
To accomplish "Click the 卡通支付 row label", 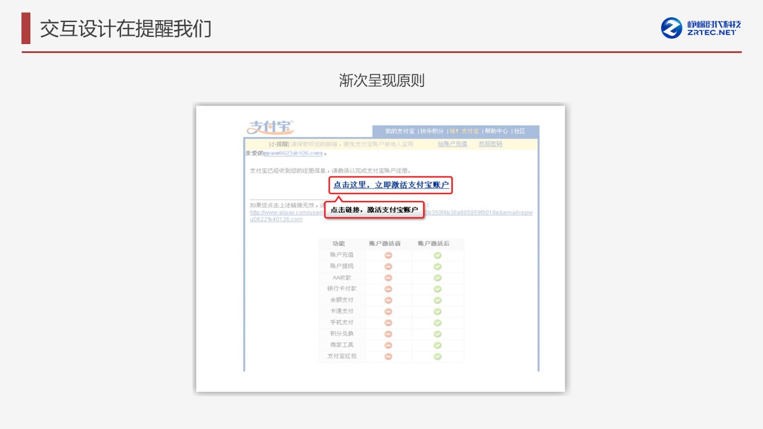I will (342, 312).
